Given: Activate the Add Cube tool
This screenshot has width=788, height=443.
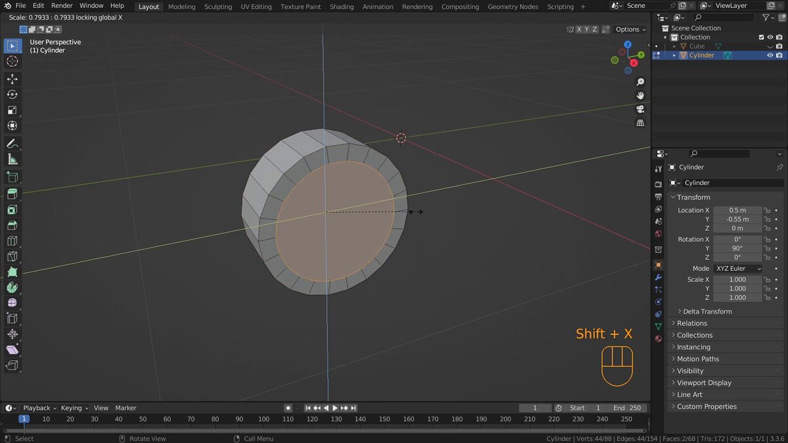Looking at the screenshot, I should tap(12, 177).
